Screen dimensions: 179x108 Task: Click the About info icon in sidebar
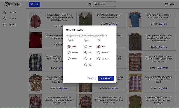(4, 19)
